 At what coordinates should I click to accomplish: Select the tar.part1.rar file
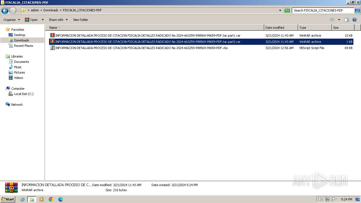(201, 36)
